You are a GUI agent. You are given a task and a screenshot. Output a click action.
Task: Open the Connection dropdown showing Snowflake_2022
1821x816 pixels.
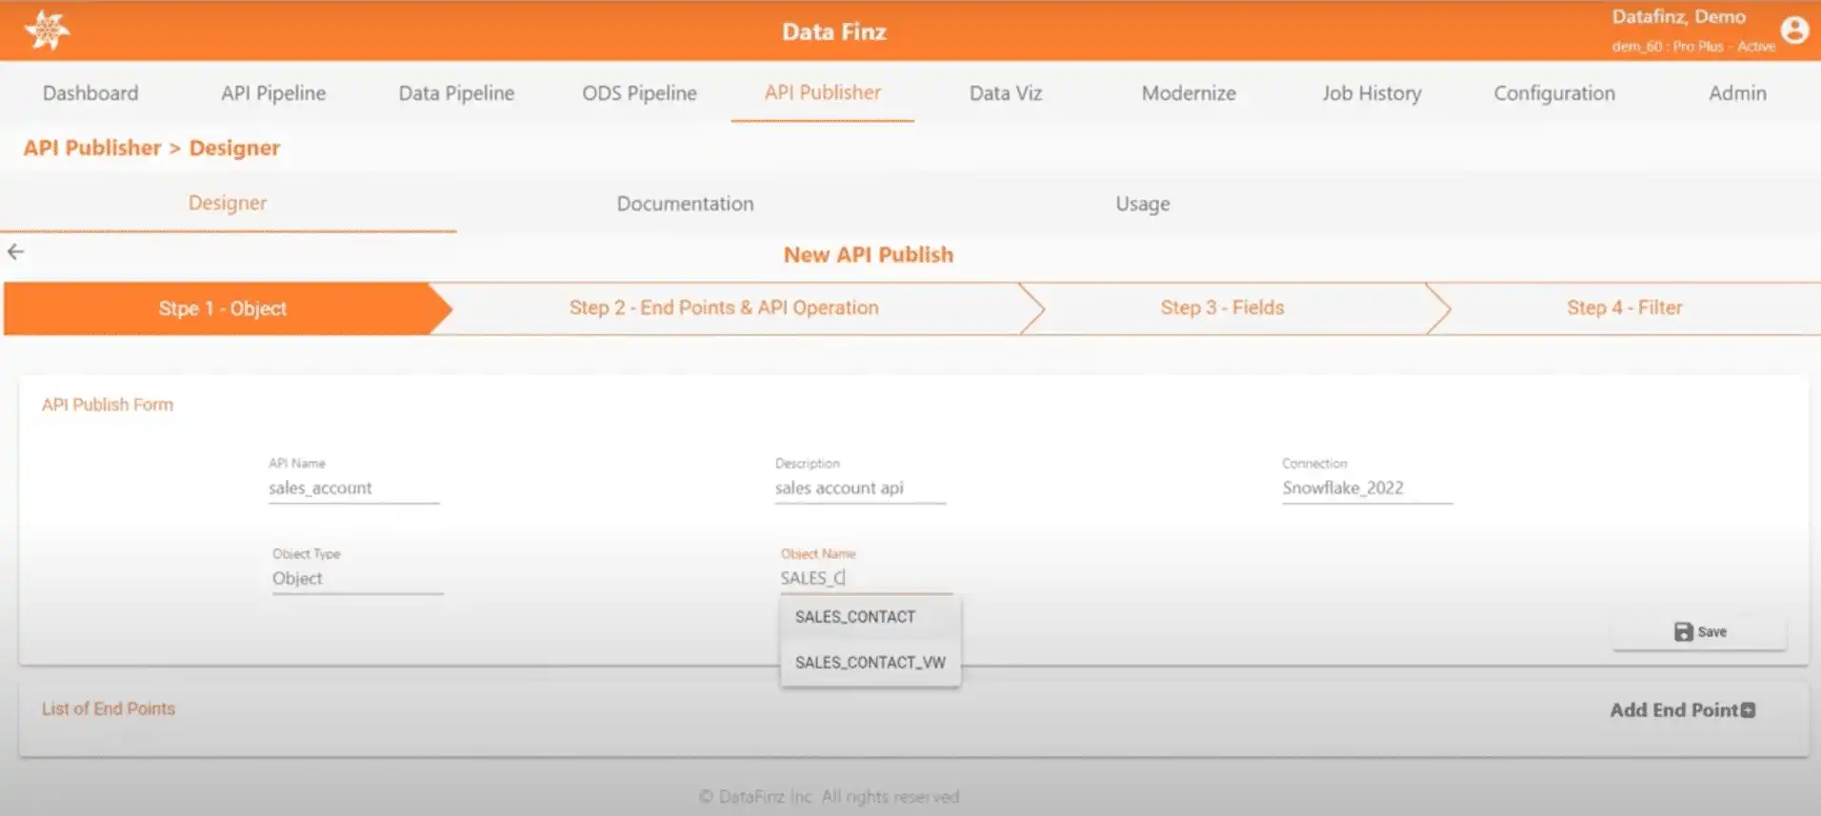tap(1367, 488)
